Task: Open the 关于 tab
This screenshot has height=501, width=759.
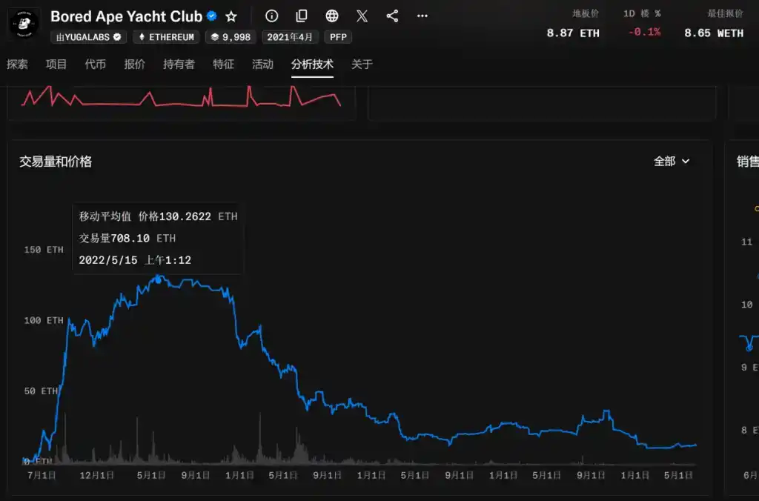Action: pyautogui.click(x=362, y=64)
